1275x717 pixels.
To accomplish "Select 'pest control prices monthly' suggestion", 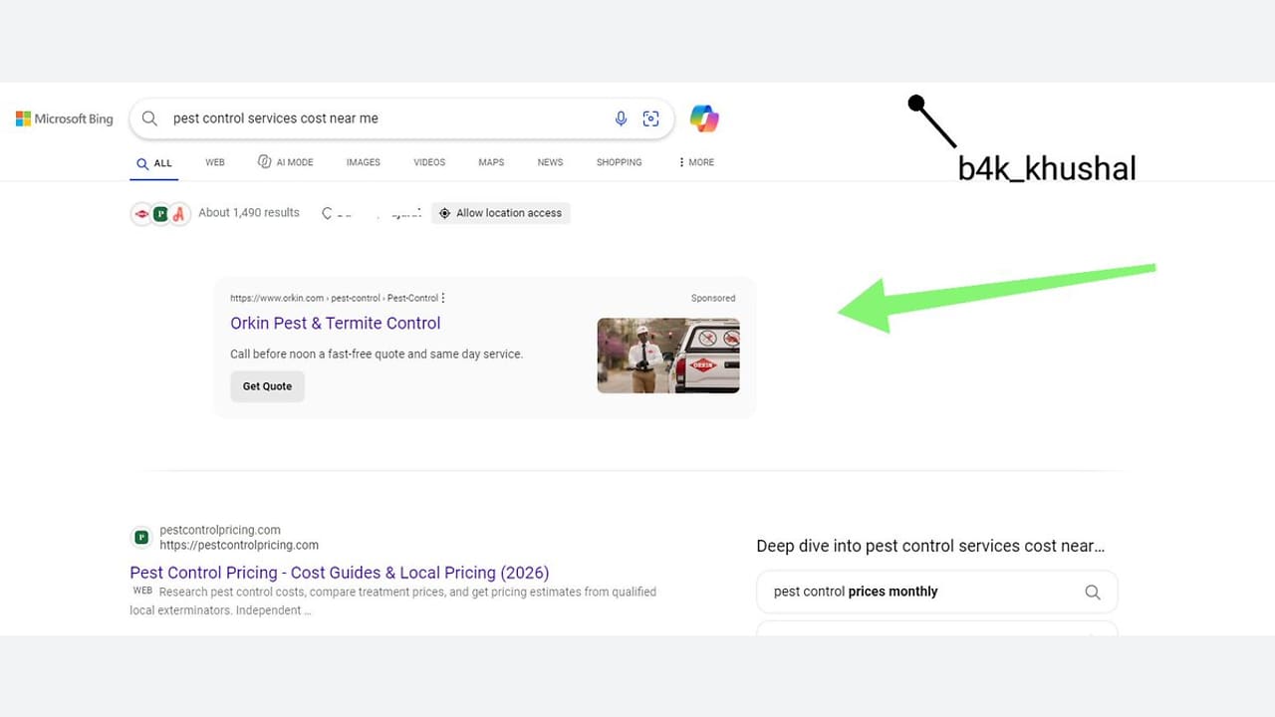I will [937, 592].
